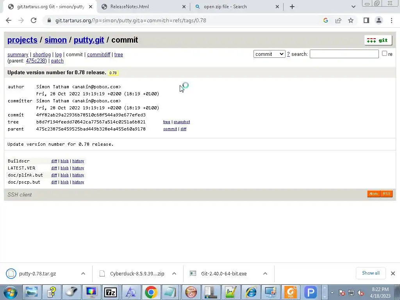Open blob for doc/plink.but
This screenshot has height=300, width=400.
[64, 175]
